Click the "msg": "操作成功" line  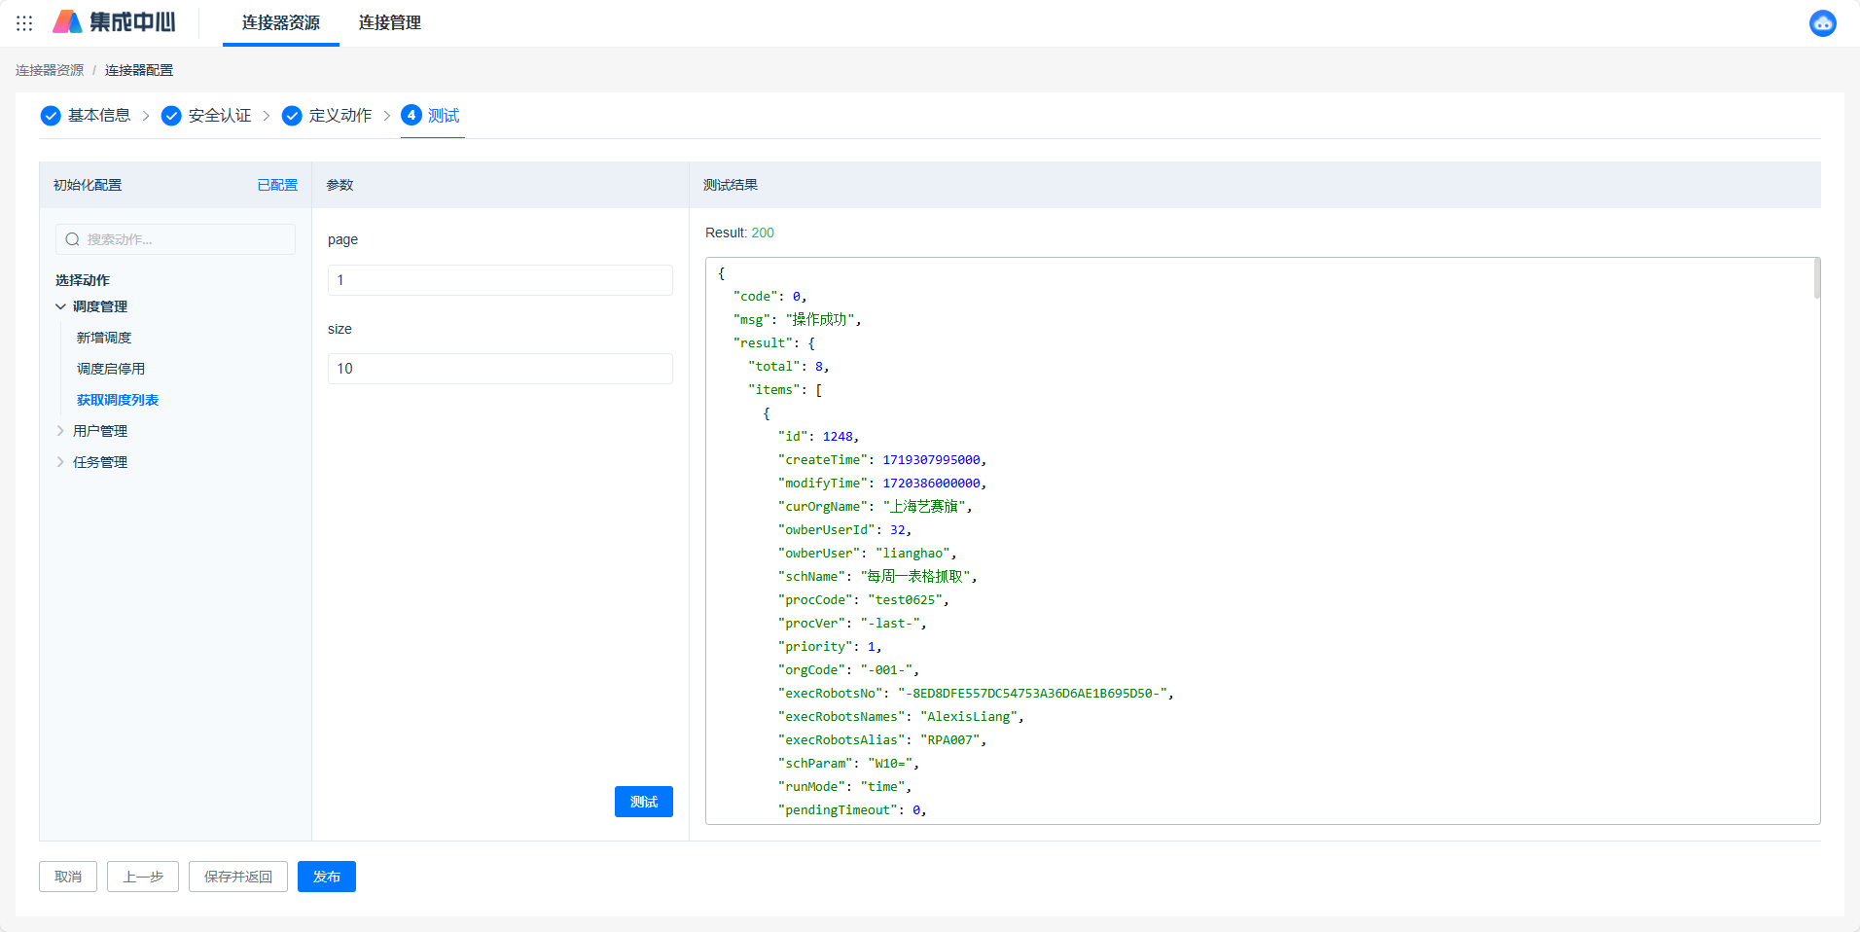(797, 320)
